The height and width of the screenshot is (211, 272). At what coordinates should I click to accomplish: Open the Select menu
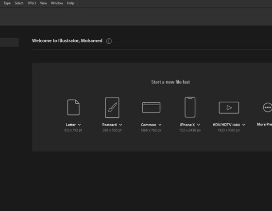tap(19, 3)
